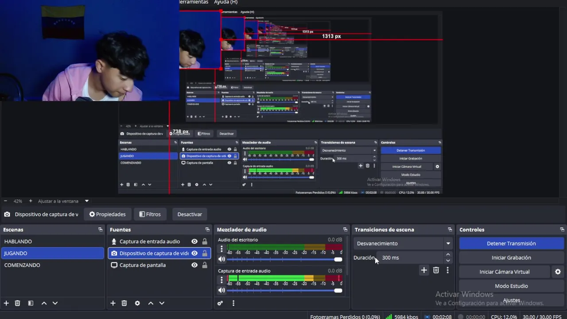567x319 pixels.
Task: Move selected source up in Fuentes
Action: [x=151, y=303]
